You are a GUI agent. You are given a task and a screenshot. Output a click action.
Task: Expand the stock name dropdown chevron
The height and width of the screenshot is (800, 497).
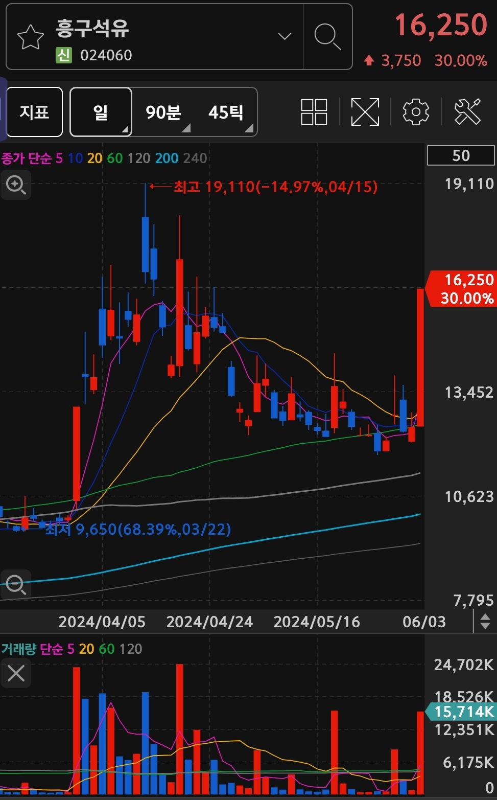(x=285, y=36)
